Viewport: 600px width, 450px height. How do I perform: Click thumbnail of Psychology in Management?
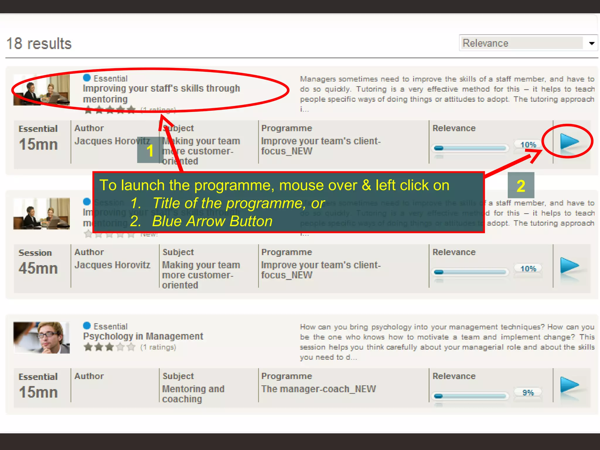click(41, 337)
